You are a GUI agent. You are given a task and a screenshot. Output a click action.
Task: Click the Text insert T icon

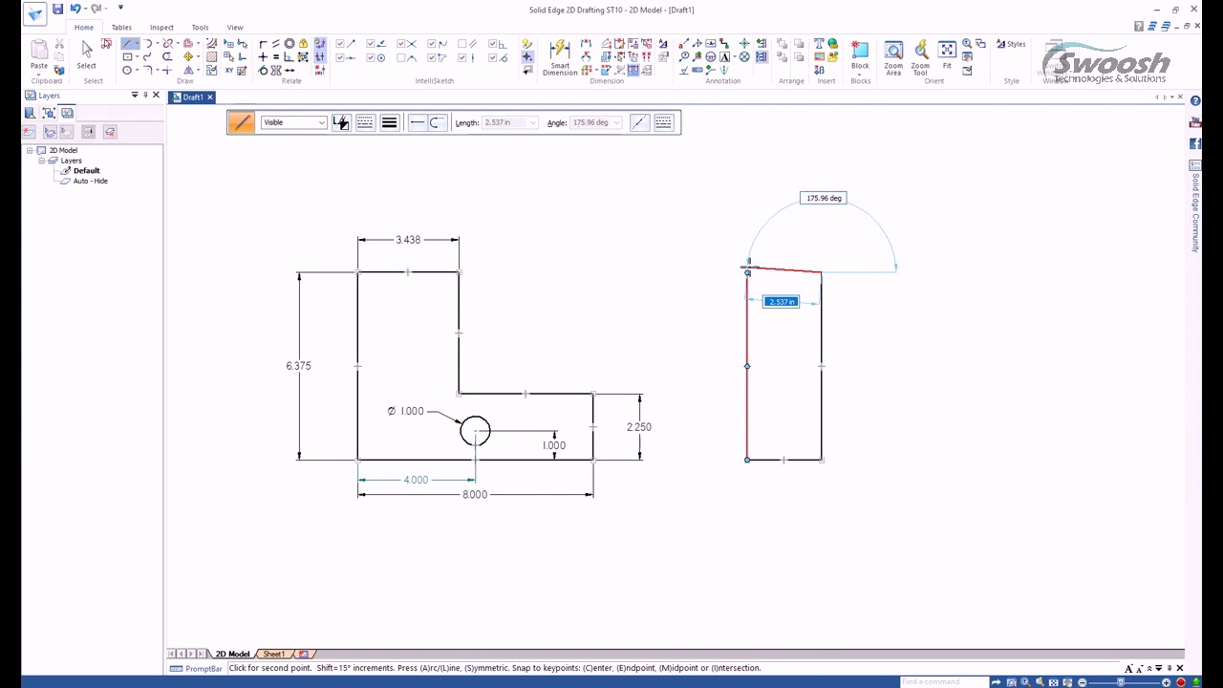819,44
